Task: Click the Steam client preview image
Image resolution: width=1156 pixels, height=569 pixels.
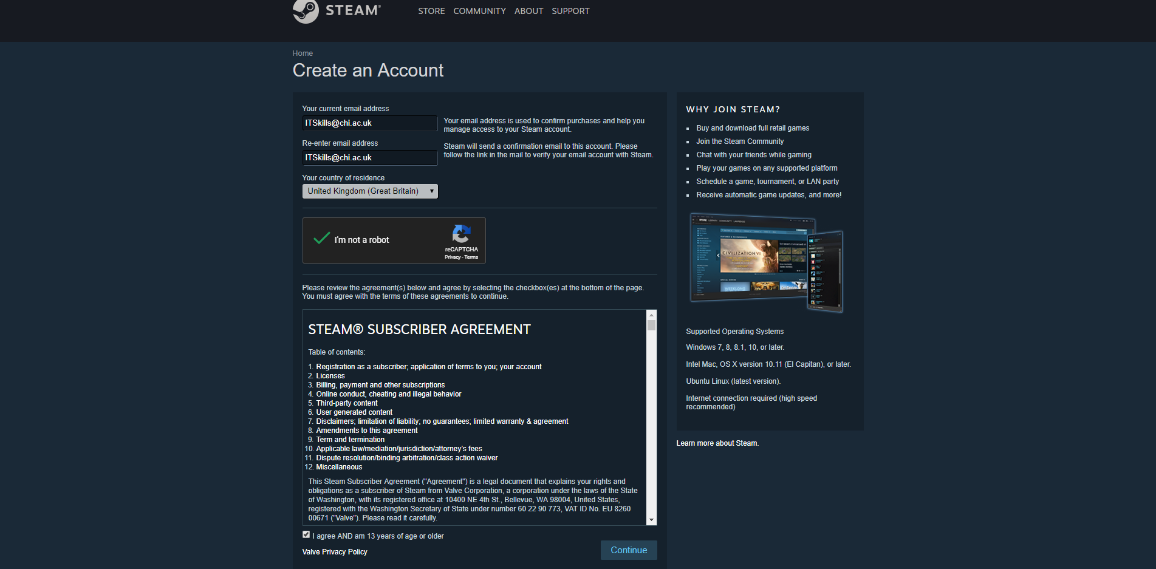Action: pos(766,262)
